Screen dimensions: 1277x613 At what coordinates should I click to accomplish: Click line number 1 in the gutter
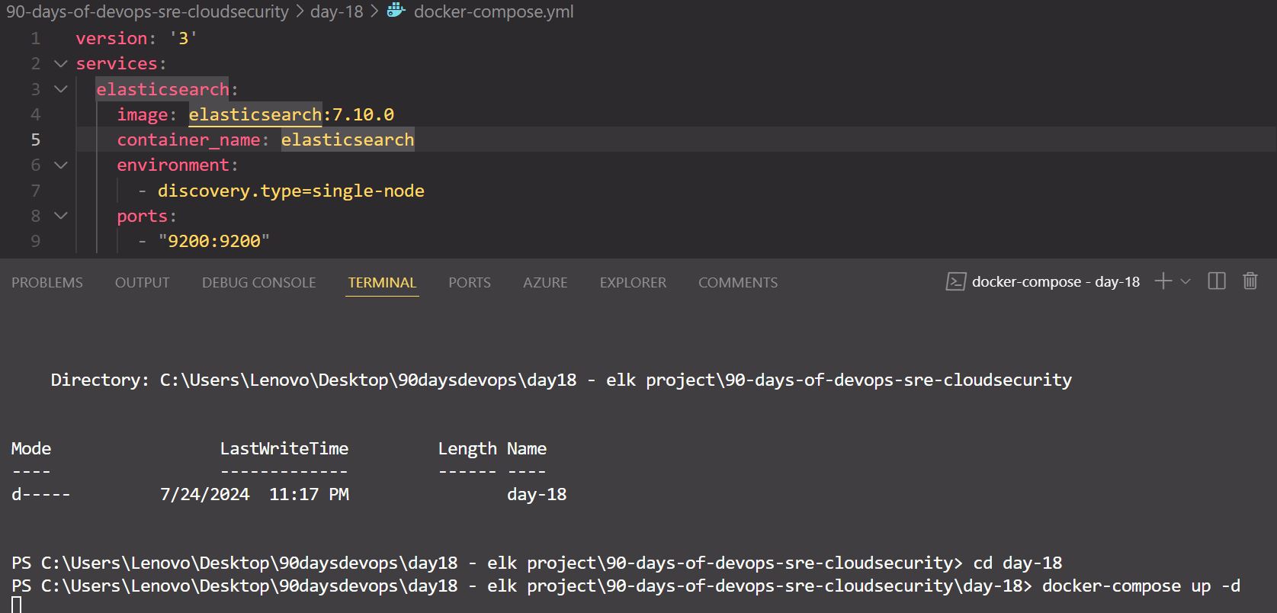click(x=36, y=38)
